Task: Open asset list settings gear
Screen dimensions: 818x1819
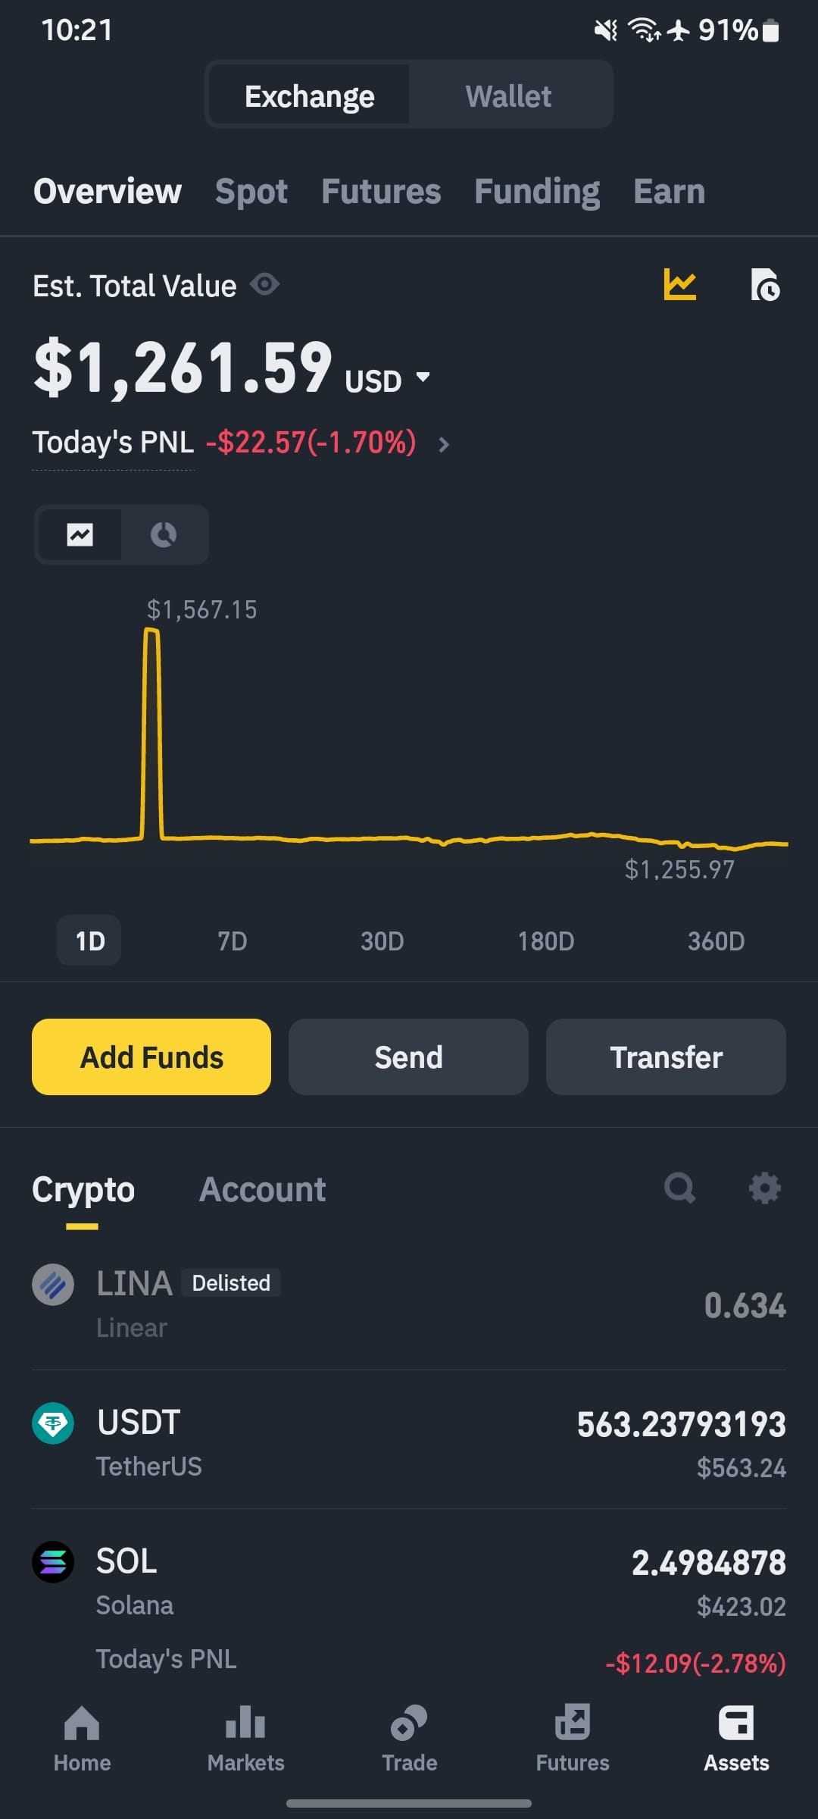Action: point(765,1188)
